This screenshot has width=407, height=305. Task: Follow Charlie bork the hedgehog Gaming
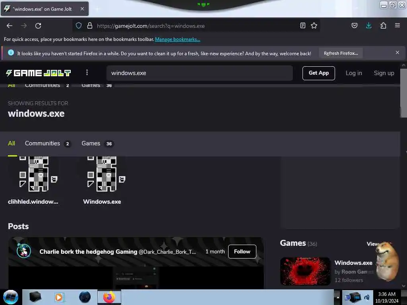(x=242, y=251)
